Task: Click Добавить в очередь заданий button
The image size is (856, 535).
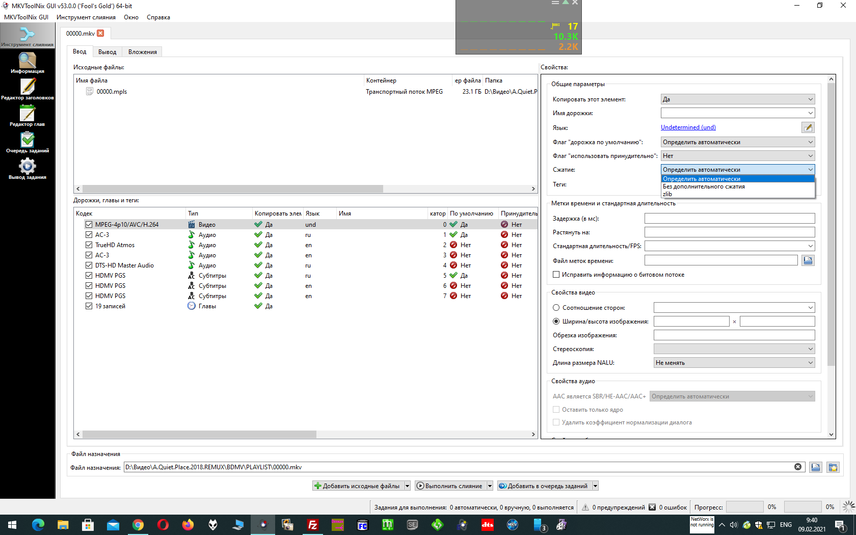Action: pos(544,486)
